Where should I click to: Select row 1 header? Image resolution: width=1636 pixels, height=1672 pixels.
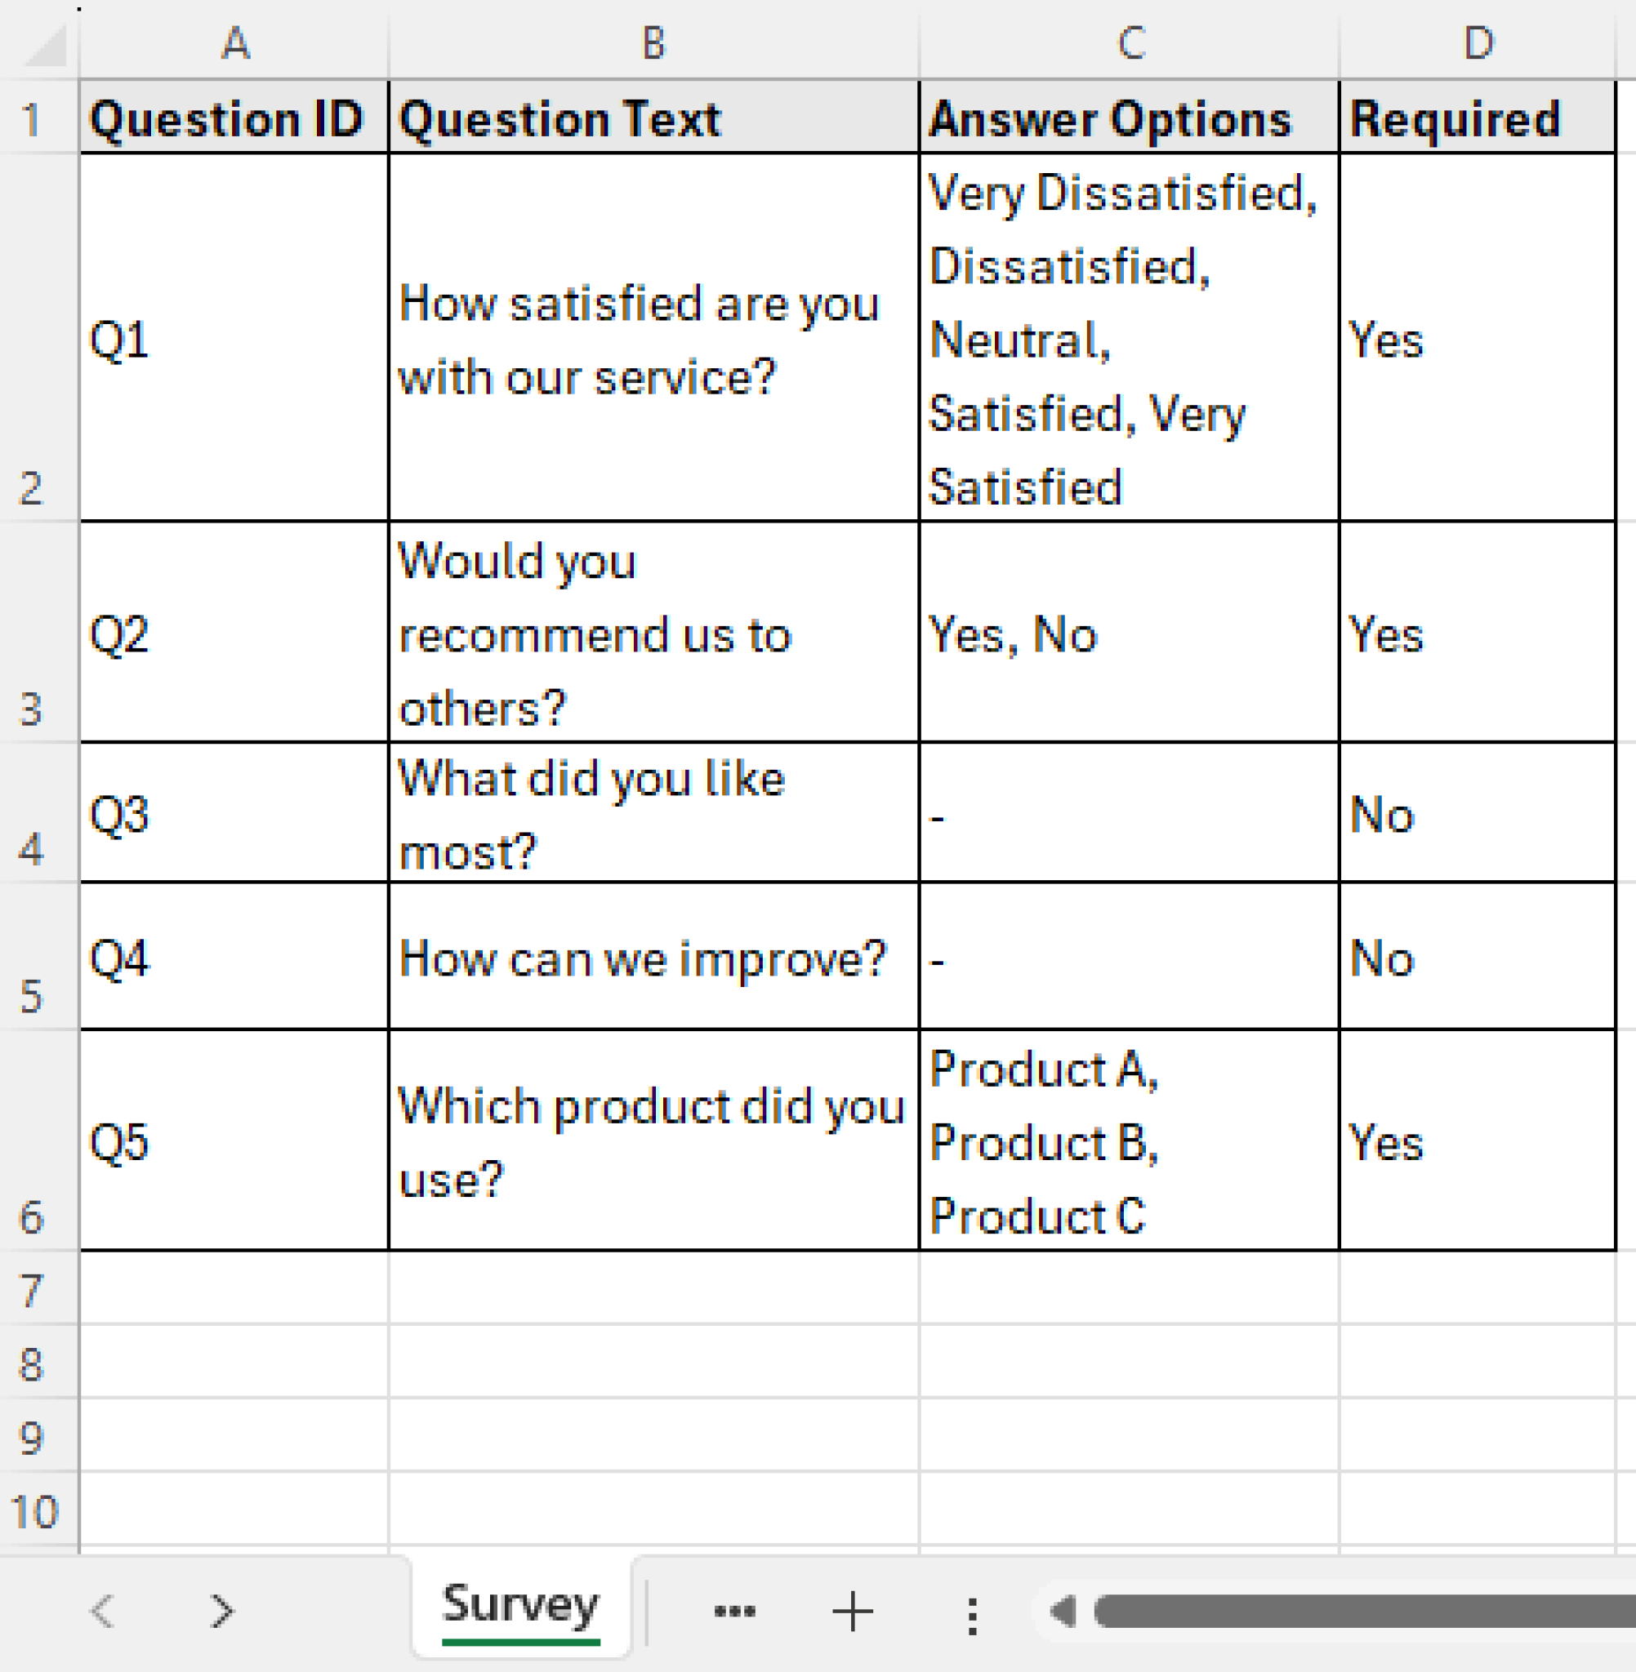point(34,118)
